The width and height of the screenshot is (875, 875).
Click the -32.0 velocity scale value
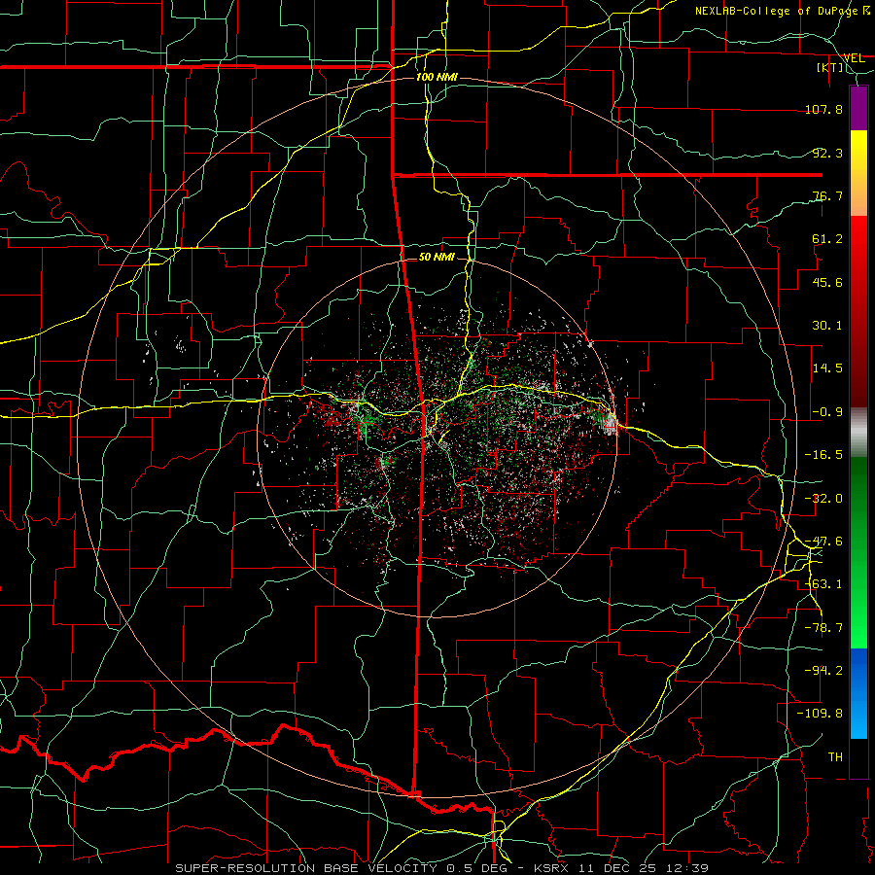pos(823,499)
